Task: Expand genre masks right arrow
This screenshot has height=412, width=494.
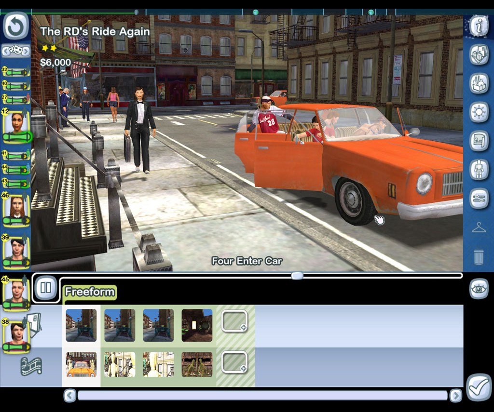Action: pyautogui.click(x=26, y=51)
